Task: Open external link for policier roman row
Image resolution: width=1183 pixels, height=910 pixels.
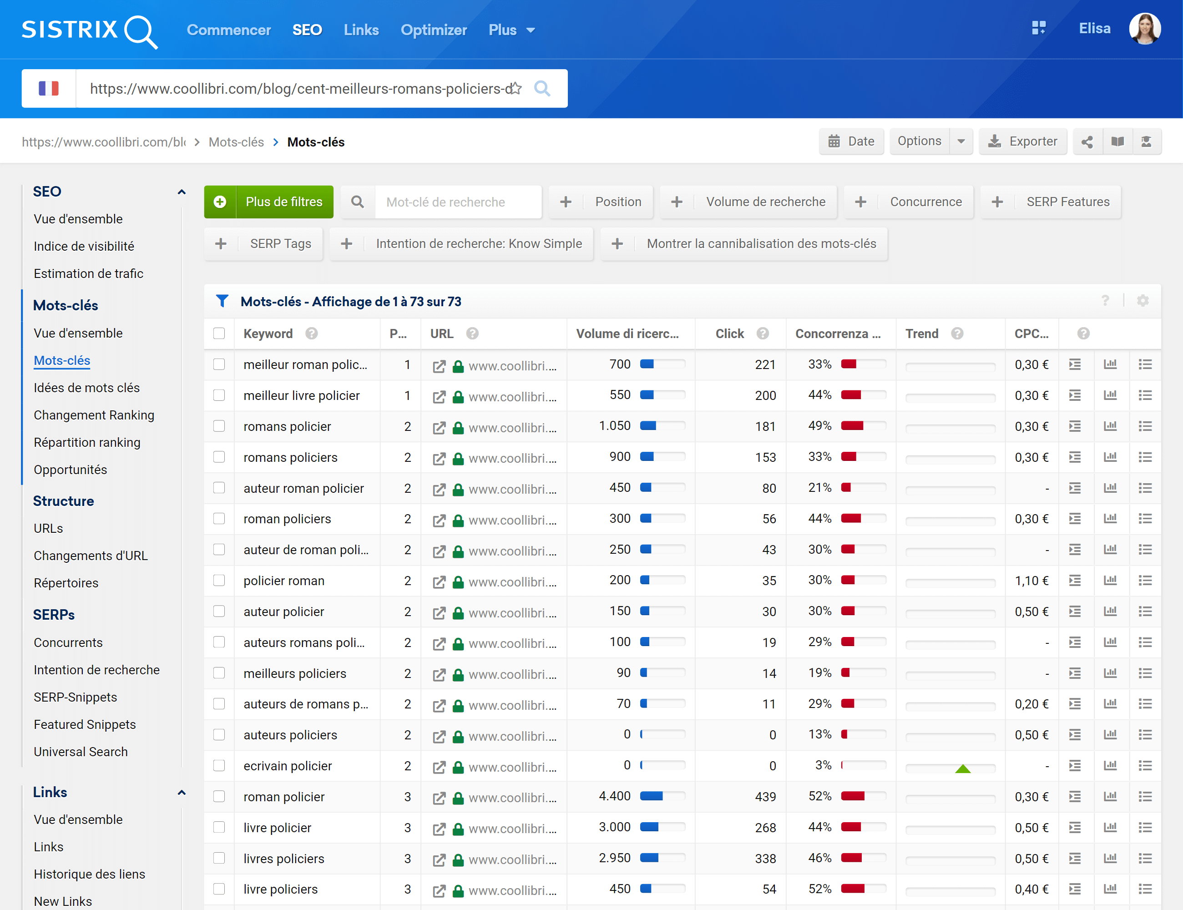Action: click(439, 582)
